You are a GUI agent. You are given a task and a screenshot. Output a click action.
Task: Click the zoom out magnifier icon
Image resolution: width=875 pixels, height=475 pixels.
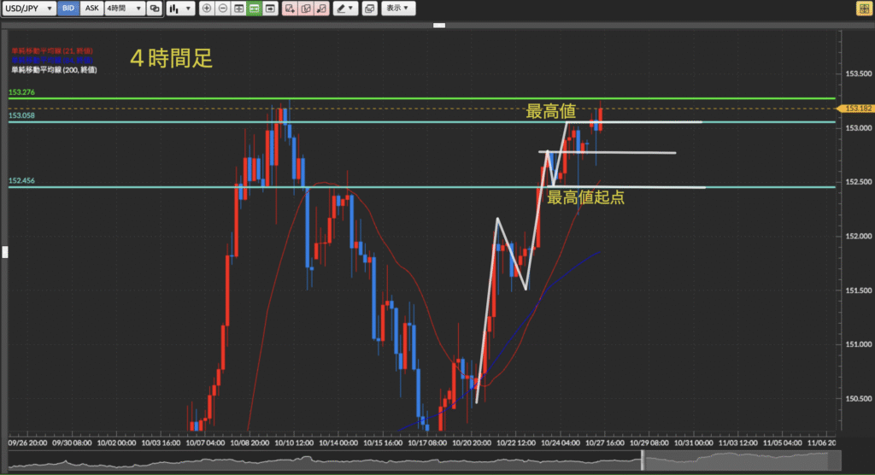click(222, 8)
